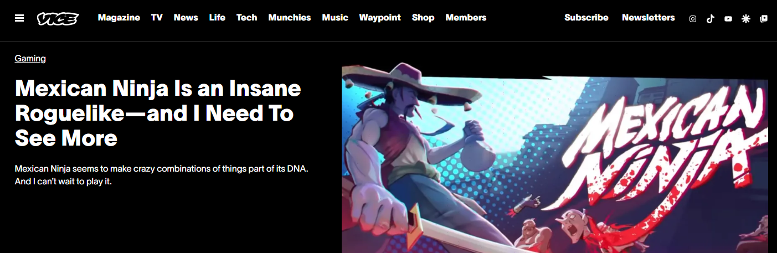This screenshot has height=253, width=777.
Task: Open the hamburger menu
Action: tap(19, 18)
